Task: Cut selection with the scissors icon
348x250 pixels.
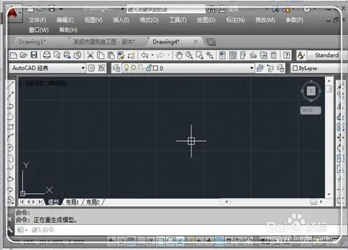Action: coord(90,56)
